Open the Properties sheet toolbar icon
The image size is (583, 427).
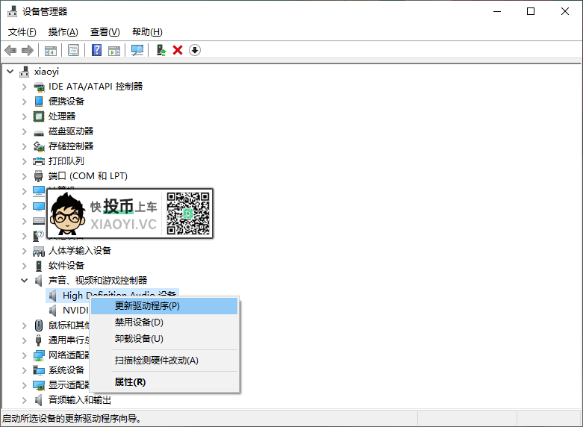coord(73,50)
